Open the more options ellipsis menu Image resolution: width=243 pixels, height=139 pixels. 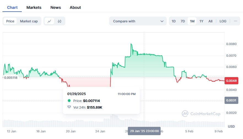coord(235,21)
